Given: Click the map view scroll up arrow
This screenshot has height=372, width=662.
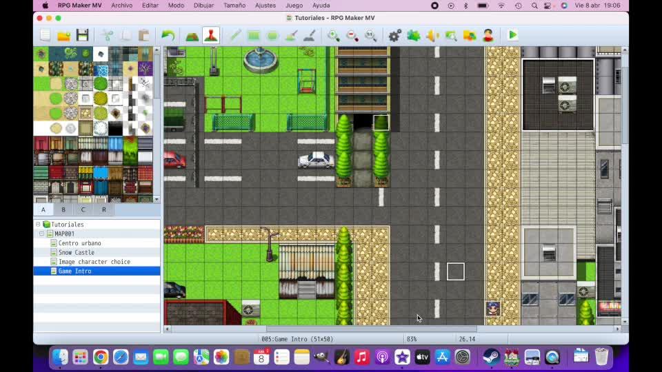Looking at the screenshot, I should click(625, 50).
